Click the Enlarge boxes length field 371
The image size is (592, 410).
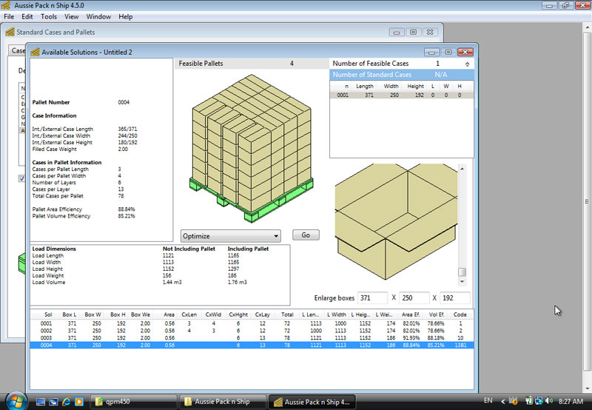pos(372,298)
